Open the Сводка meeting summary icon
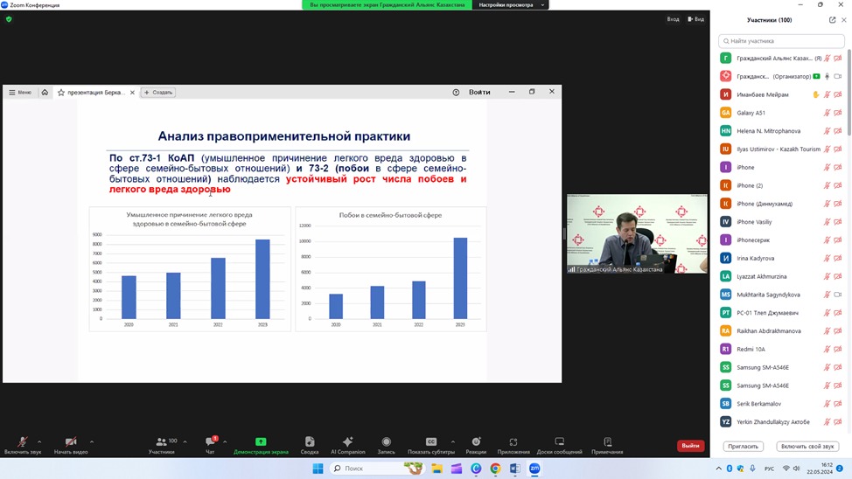The width and height of the screenshot is (852, 479). pyautogui.click(x=310, y=442)
